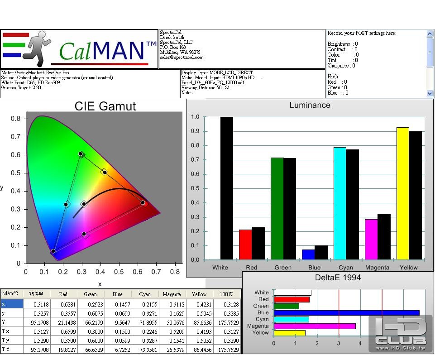
Task: Click the White Point: D65, HD Rec709 line
Action: (30, 83)
